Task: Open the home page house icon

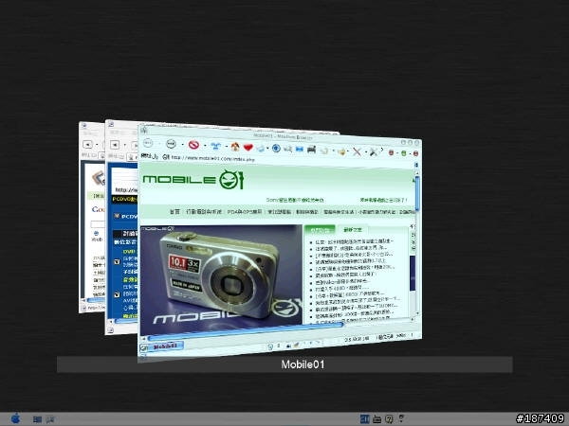Action: 235,147
